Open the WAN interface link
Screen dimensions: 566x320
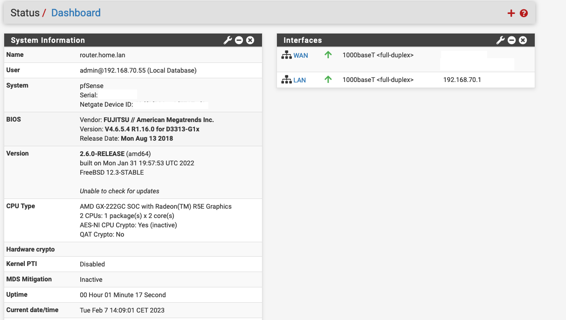point(301,55)
